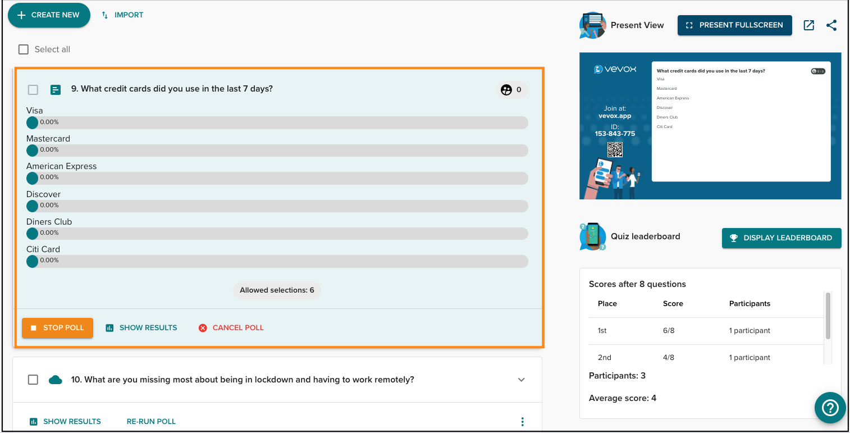Click Create New
This screenshot has height=433, width=850.
49,15
